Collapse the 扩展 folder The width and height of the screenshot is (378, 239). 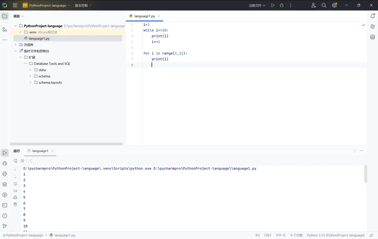coord(21,57)
